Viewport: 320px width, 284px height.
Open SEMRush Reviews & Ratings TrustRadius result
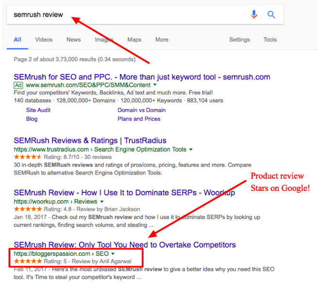point(90,141)
